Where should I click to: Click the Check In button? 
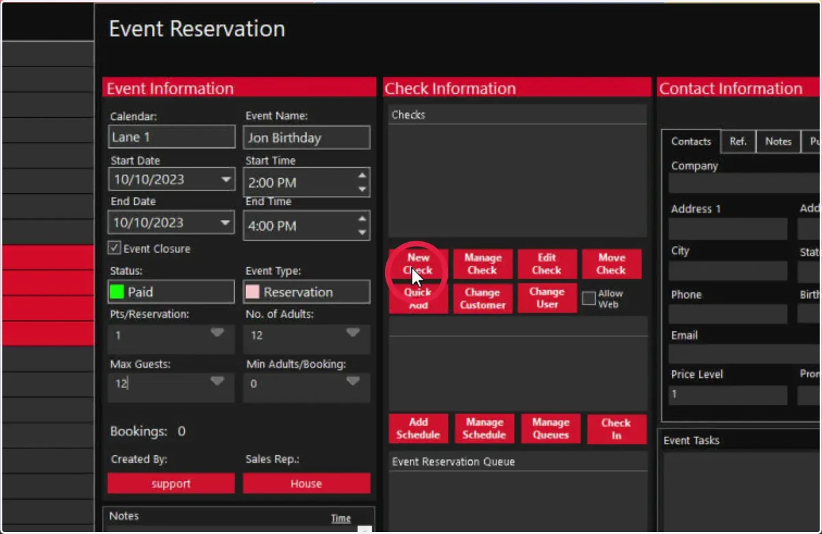[616, 428]
